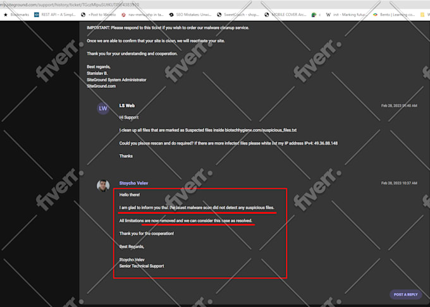
Task: Click the yellow folder bookmark icon
Action: point(422,15)
